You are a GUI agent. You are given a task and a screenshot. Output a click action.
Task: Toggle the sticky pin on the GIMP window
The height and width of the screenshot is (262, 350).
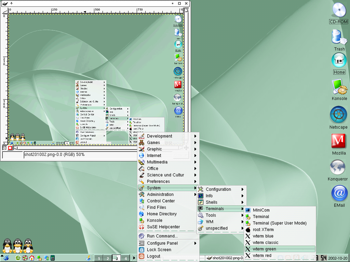pos(12,3)
